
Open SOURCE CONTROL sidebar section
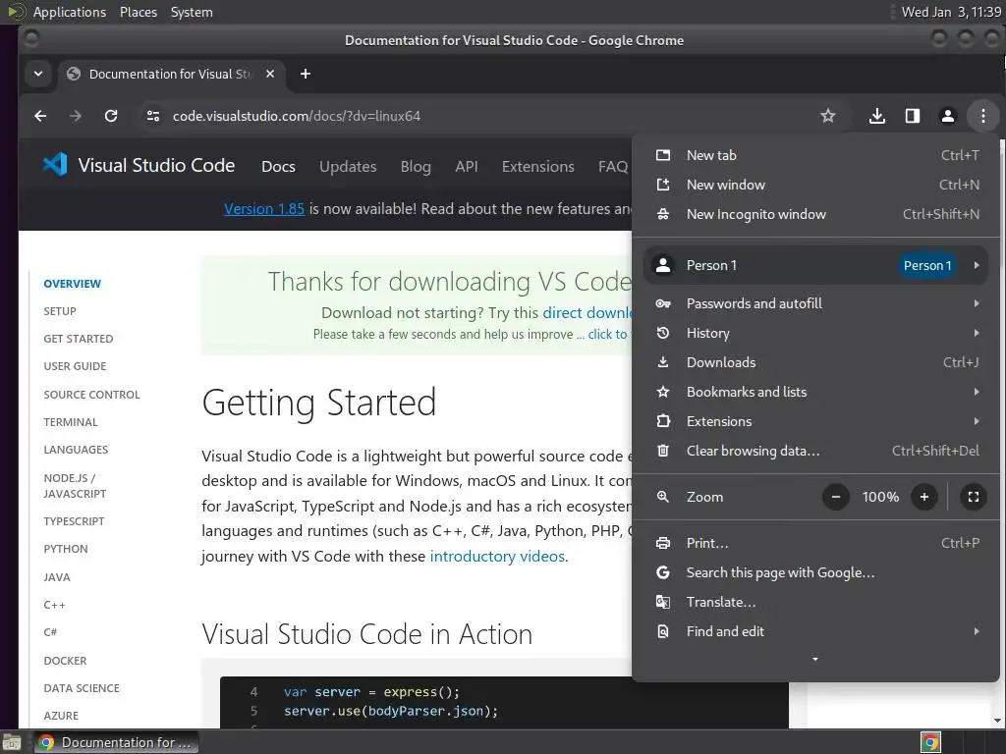pos(91,395)
